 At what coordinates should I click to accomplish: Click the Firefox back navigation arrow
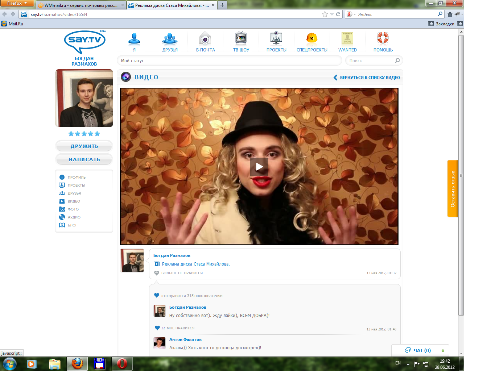tap(4, 14)
